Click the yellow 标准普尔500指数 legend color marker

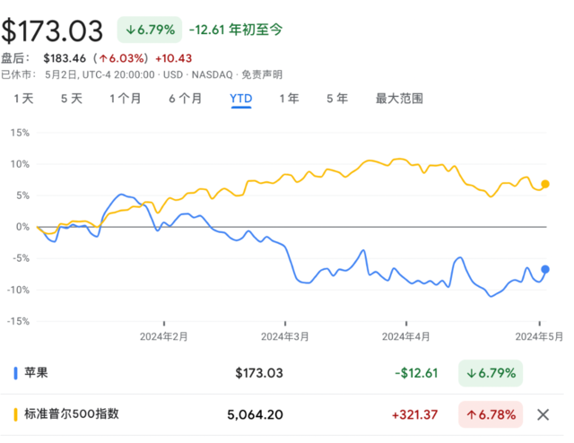(x=17, y=414)
